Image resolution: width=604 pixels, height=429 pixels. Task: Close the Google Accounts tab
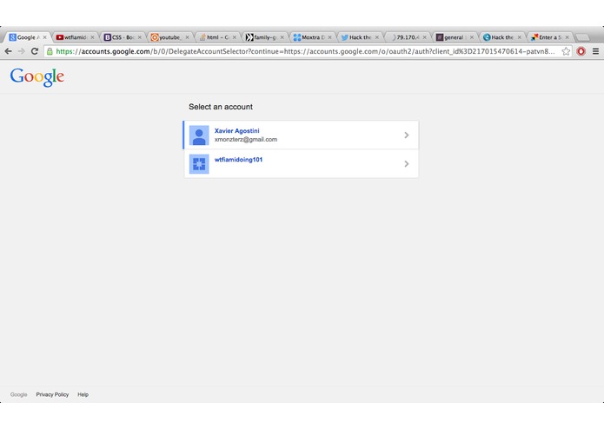click(x=44, y=37)
